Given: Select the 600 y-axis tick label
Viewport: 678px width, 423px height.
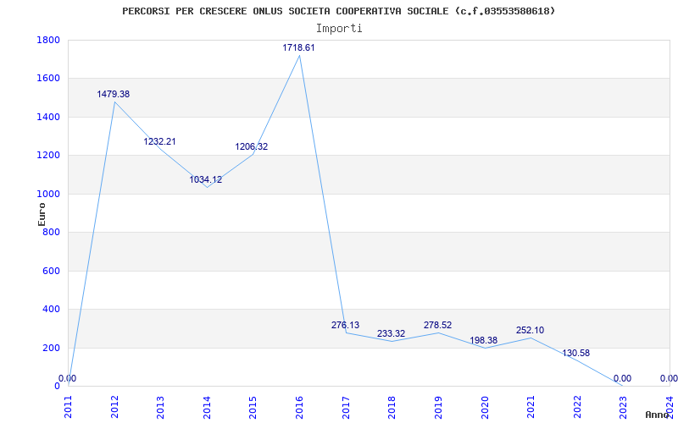Looking at the screenshot, I should click(51, 271).
